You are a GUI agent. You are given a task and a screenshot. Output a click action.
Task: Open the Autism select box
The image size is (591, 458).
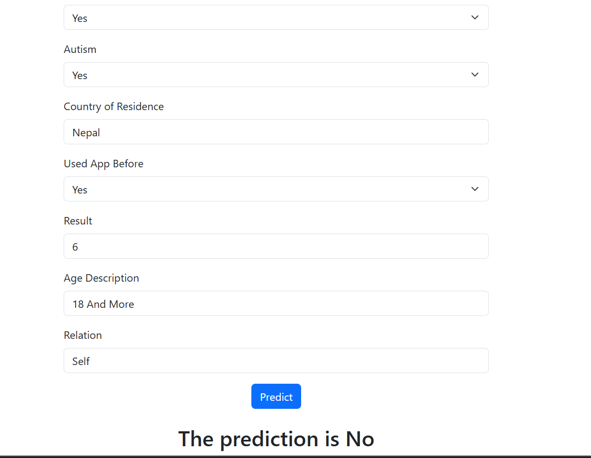tap(276, 75)
